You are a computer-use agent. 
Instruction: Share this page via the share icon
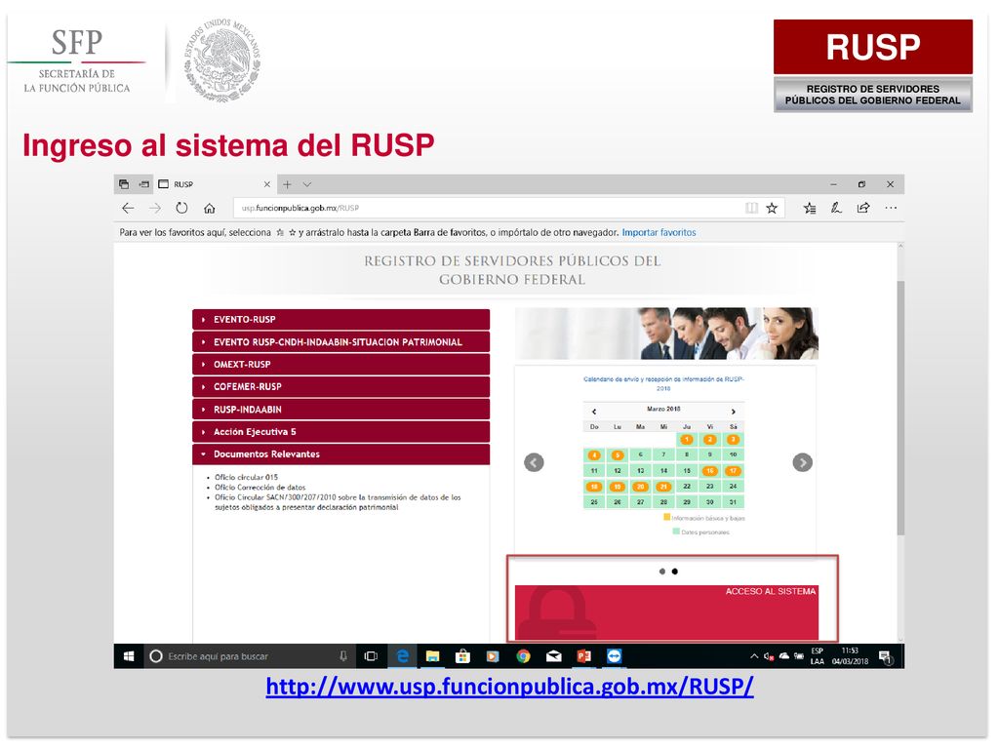(863, 209)
